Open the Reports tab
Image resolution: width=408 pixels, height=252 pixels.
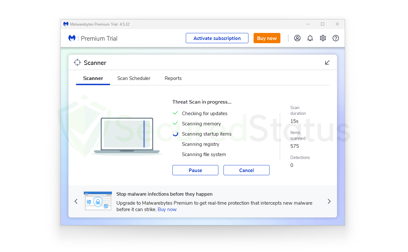[x=173, y=78]
